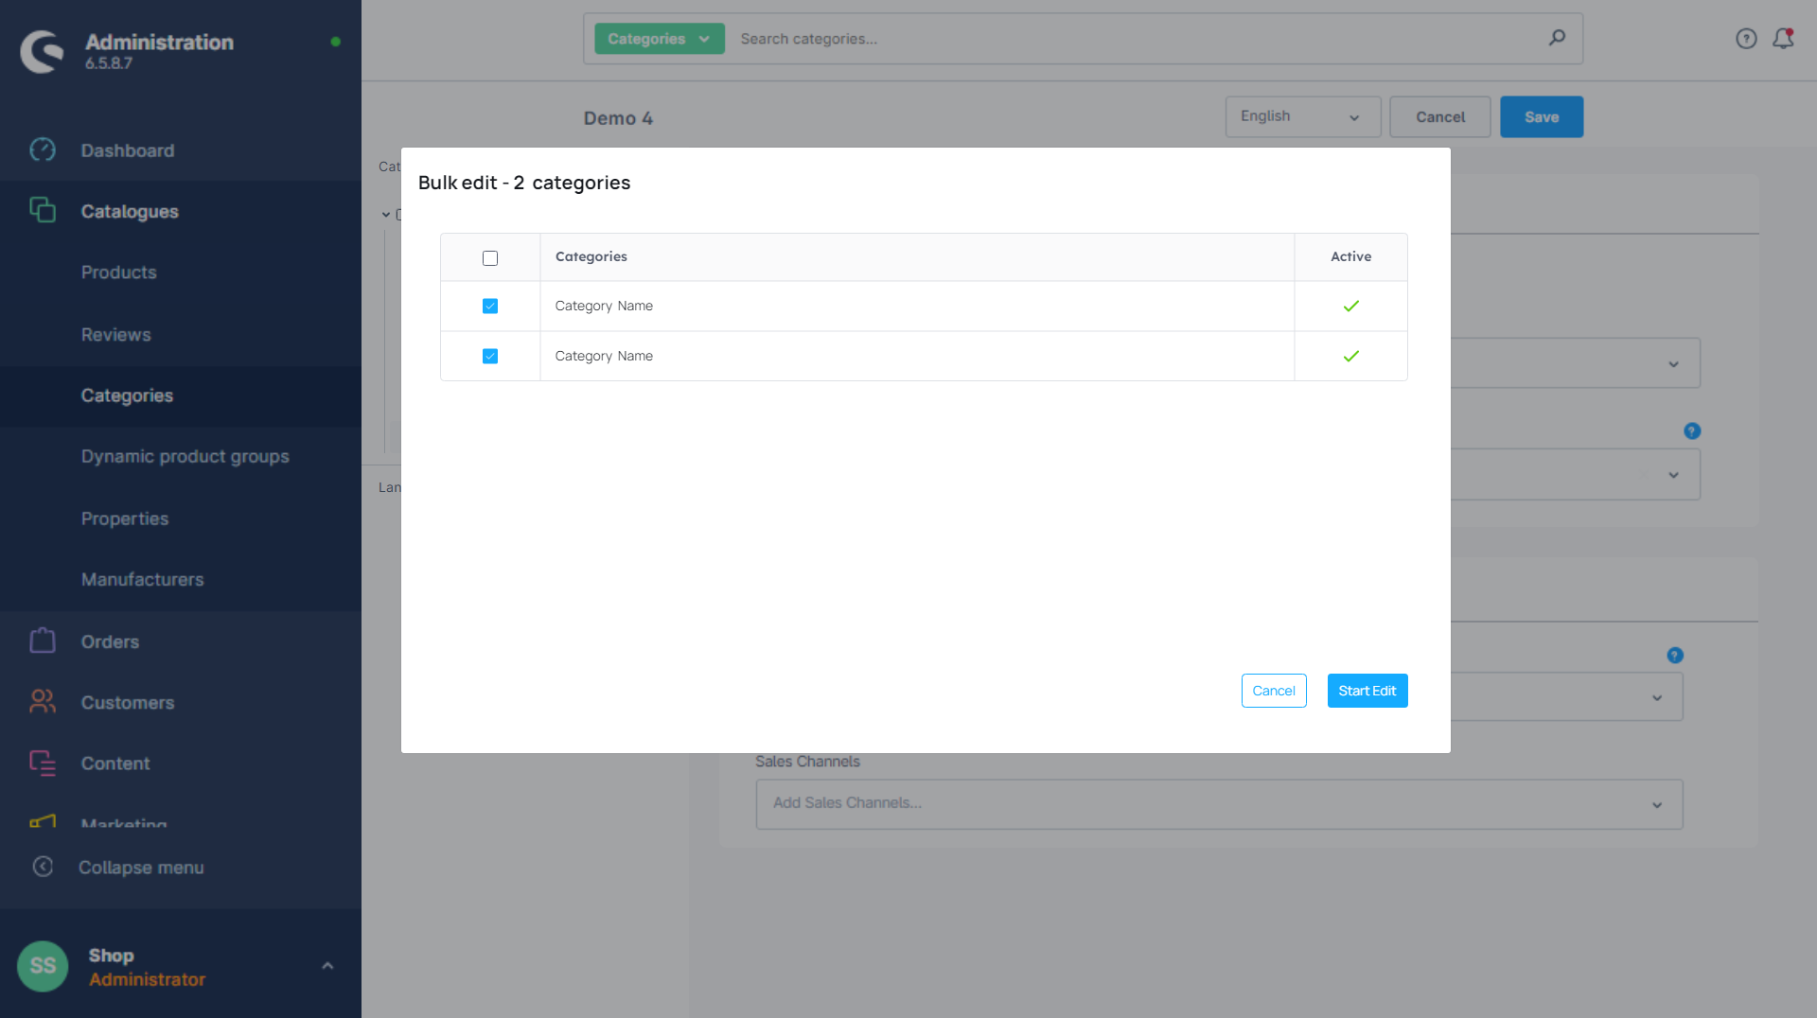Click the Catalogues sidebar icon
The image size is (1817, 1018).
(43, 210)
